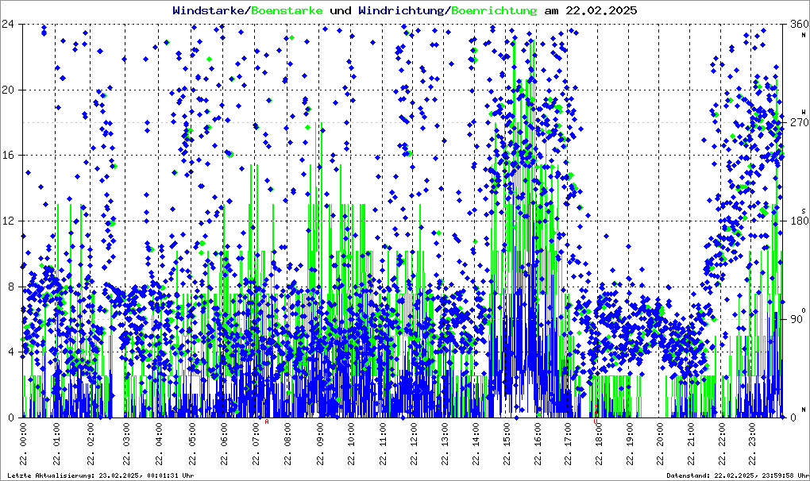This screenshot has width=810, height=481.
Task: Click the 22. 13:00 time label
Action: 445,444
